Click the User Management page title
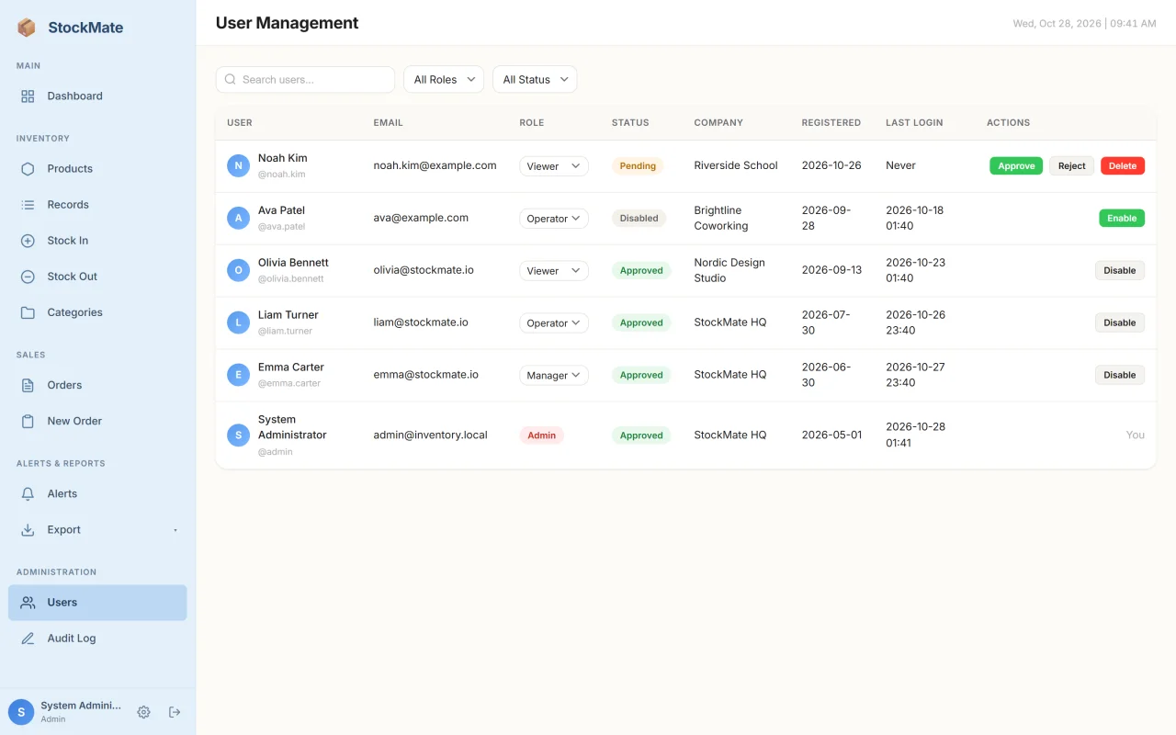Screen dimensions: 1176x735 pos(288,23)
